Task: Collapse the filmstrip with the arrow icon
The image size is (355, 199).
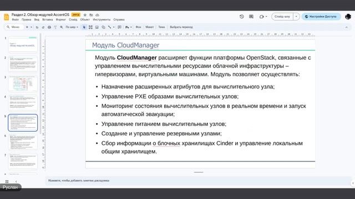Action: (x=16, y=181)
